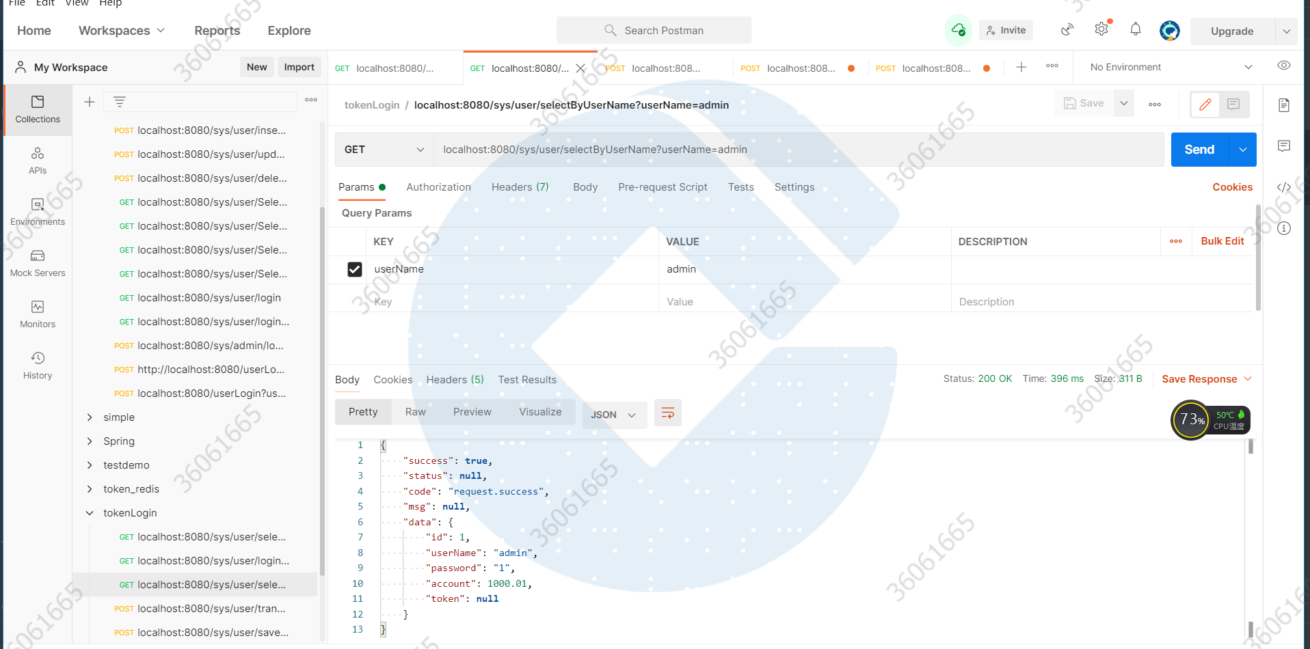Click the Invite button
Screen dimensions: 1310x649
click(1006, 30)
